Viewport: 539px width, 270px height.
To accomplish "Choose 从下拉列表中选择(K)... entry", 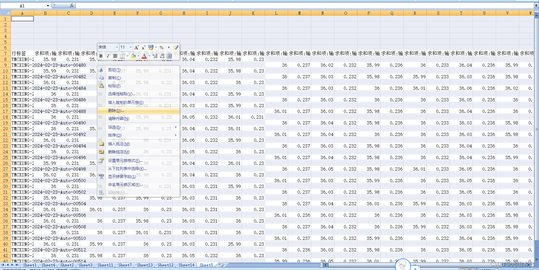I will (138, 168).
